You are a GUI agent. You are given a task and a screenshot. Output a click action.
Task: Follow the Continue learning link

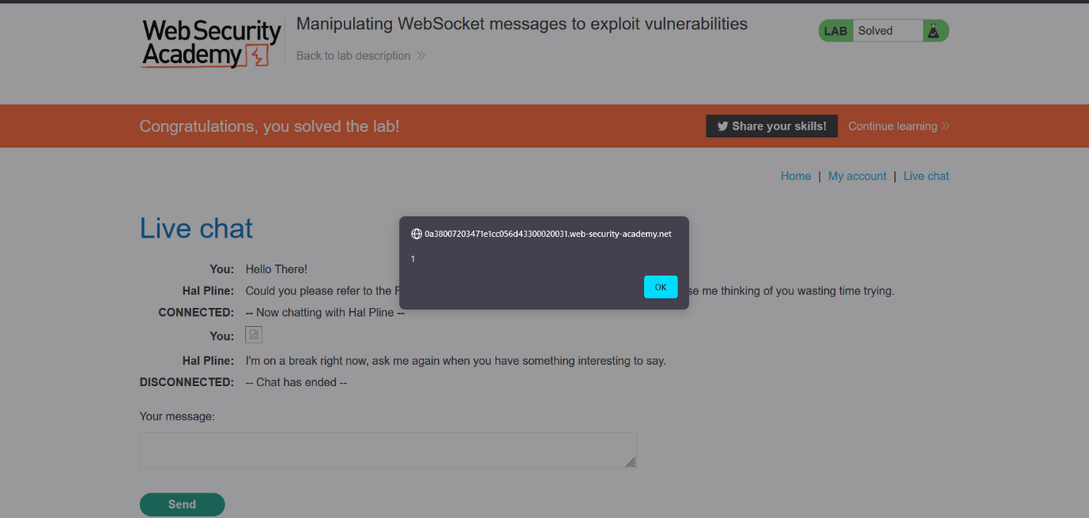tap(891, 126)
